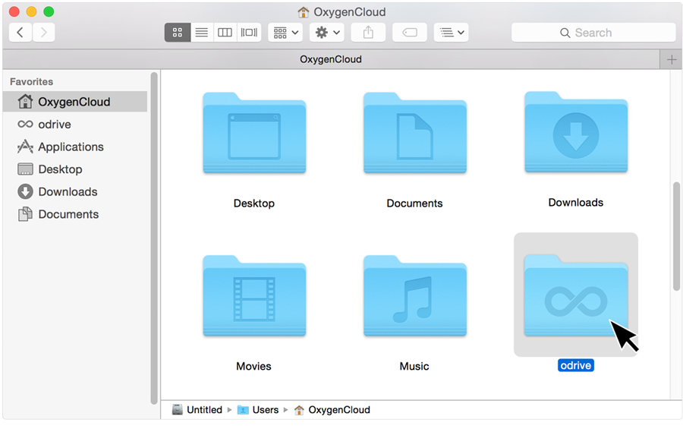683x429 pixels.
Task: Add a new tab with plus button
Action: [672, 59]
